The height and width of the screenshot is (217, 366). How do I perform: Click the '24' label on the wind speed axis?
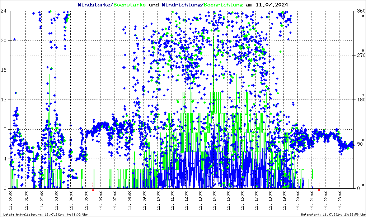(4, 11)
